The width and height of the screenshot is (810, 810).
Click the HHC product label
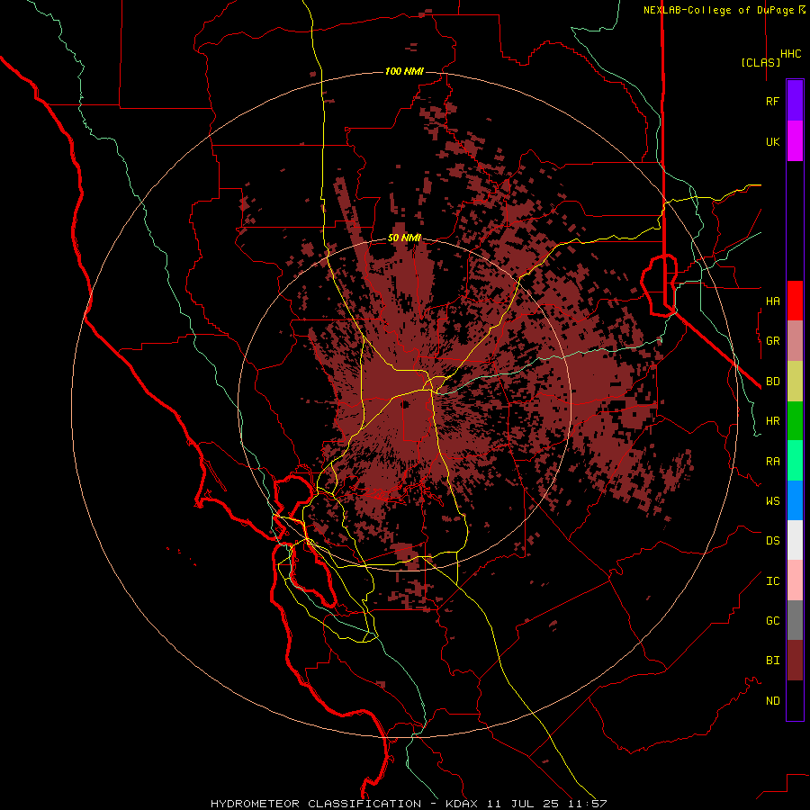click(x=791, y=54)
